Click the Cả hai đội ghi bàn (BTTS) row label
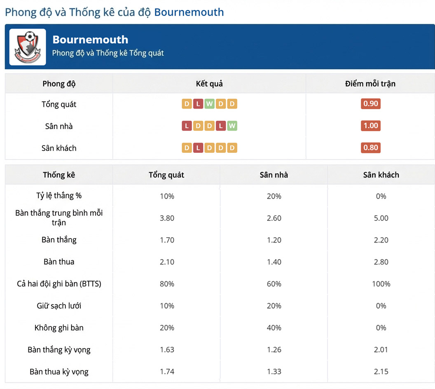This screenshot has width=435, height=389. (59, 284)
